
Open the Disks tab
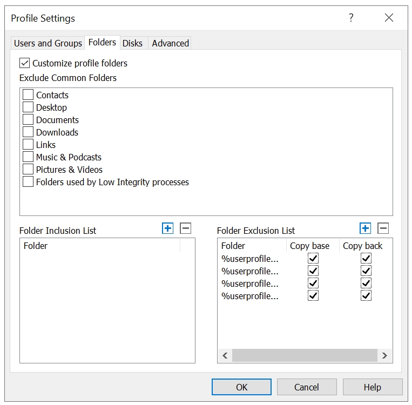[132, 43]
